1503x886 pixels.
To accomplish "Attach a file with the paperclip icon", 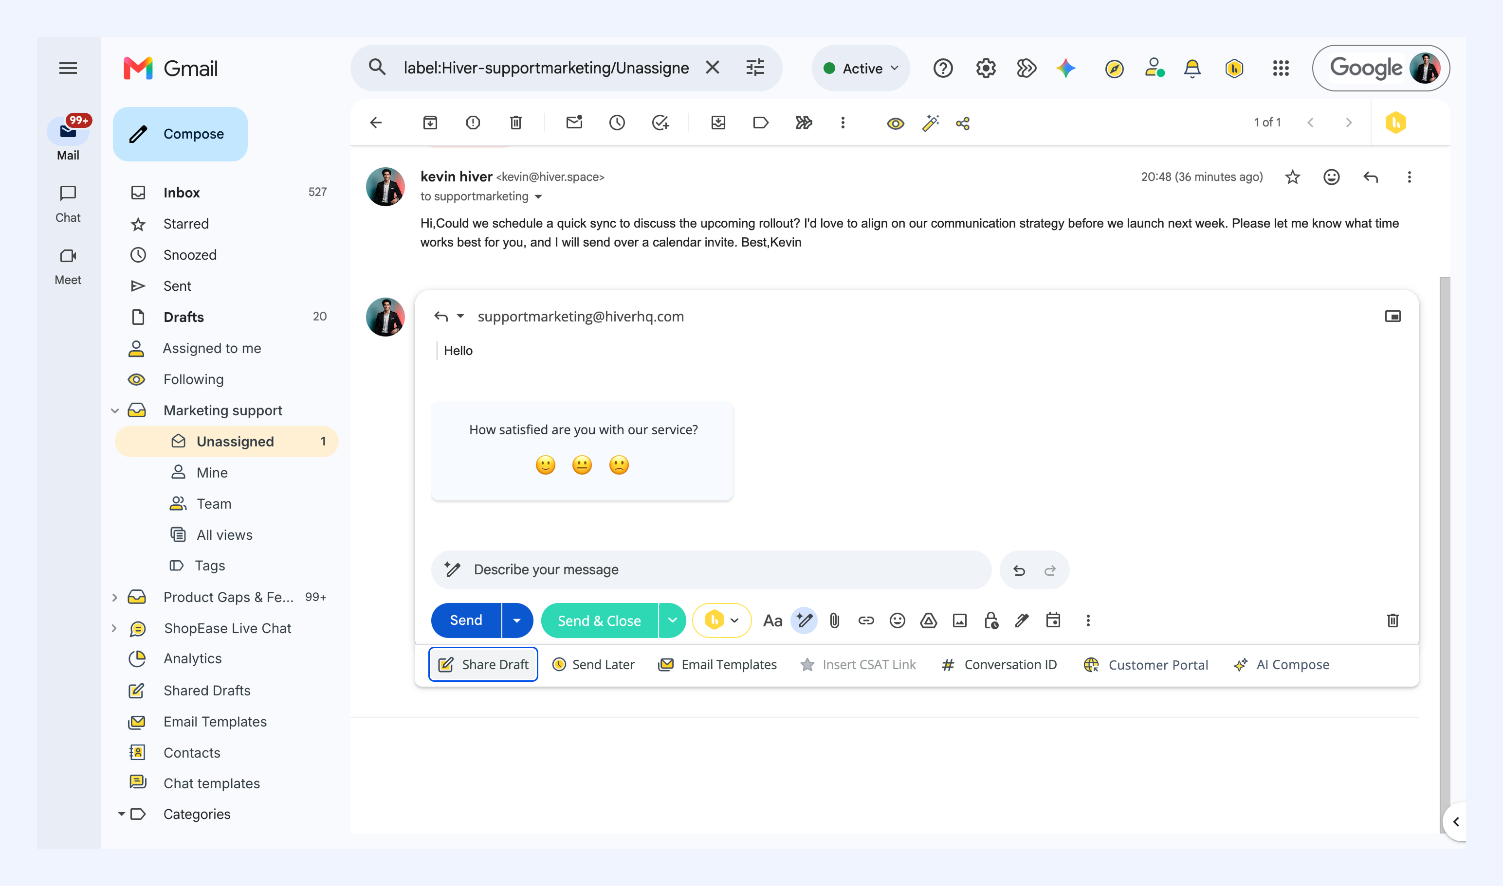I will click(x=835, y=621).
